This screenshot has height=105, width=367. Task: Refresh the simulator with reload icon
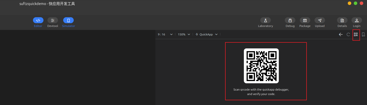coord(348,34)
